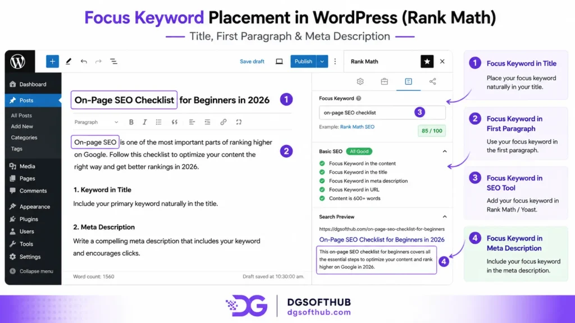This screenshot has width=575, height=323.
Task: Open the preview device icon
Action: (x=279, y=62)
